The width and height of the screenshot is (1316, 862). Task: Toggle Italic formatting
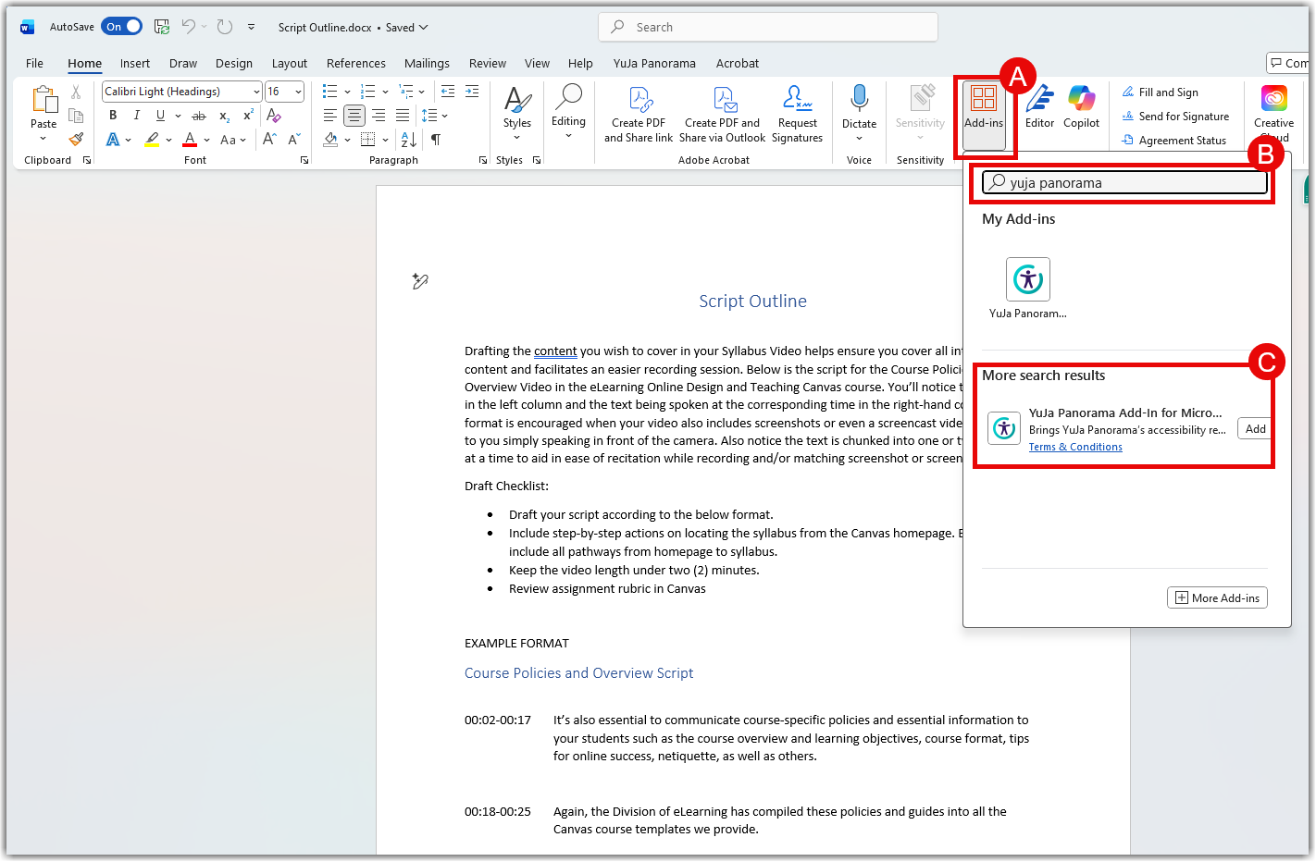pyautogui.click(x=136, y=116)
